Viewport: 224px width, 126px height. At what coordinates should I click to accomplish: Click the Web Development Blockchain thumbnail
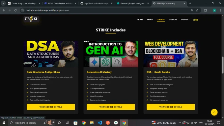point(171,54)
